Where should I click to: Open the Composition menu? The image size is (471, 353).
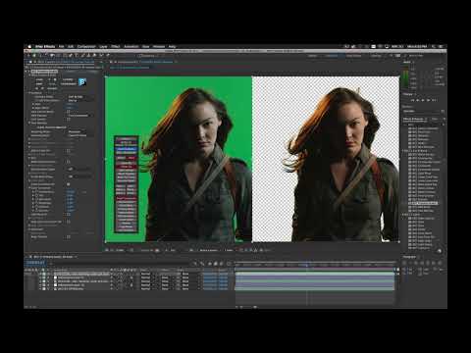coord(86,46)
